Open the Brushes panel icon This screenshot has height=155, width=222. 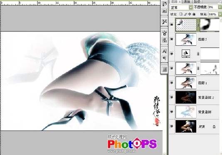coord(164,33)
